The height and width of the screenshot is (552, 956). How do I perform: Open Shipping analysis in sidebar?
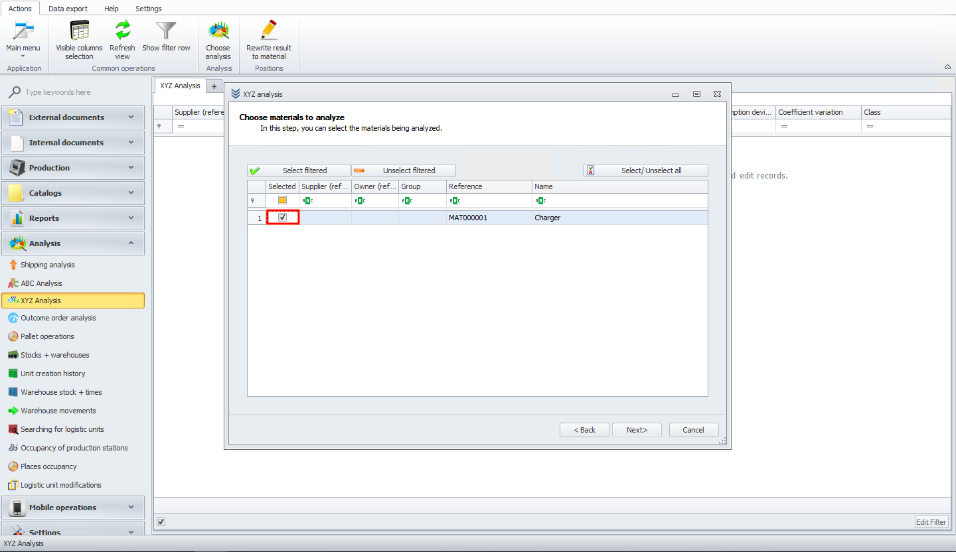[47, 265]
